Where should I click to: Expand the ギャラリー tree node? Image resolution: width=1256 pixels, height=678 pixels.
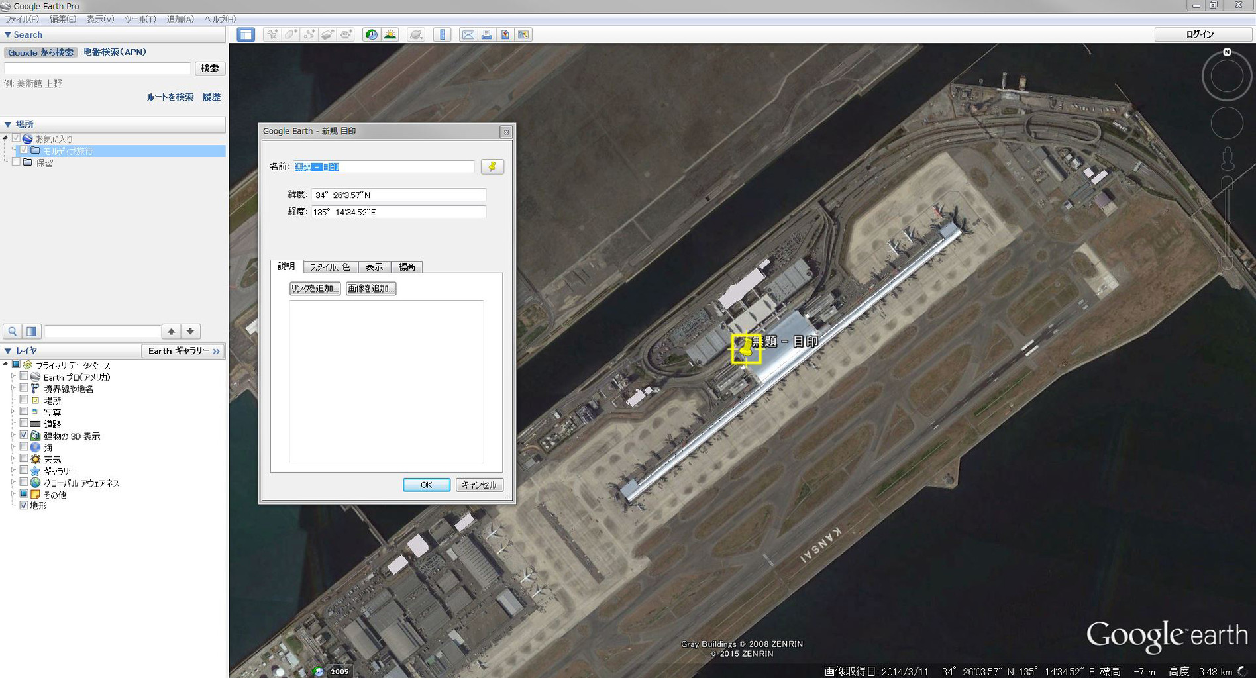[13, 471]
